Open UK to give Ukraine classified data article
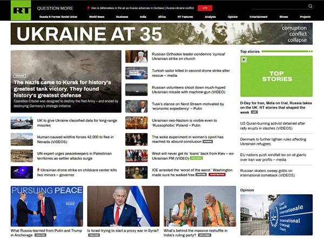The image size is (324, 238). coord(77,123)
